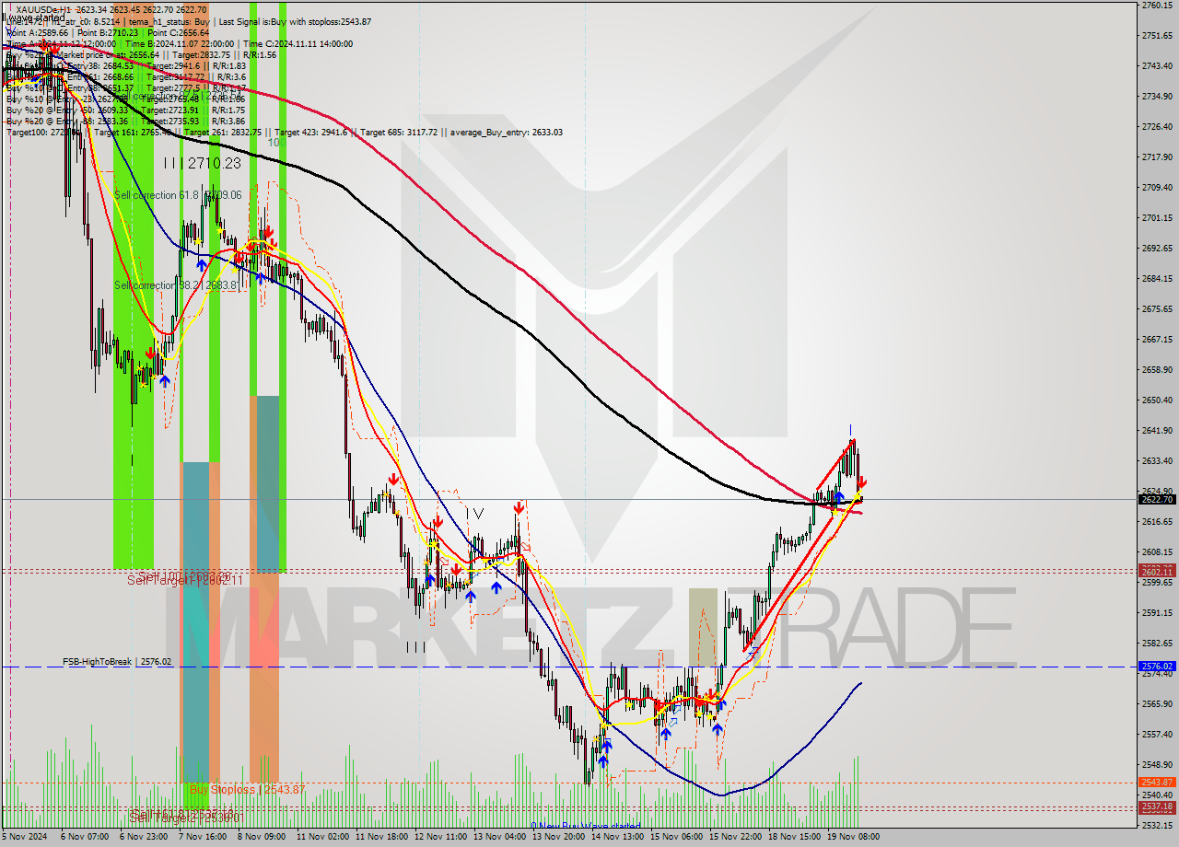Click the 2641.90 price axis label

point(1157,430)
